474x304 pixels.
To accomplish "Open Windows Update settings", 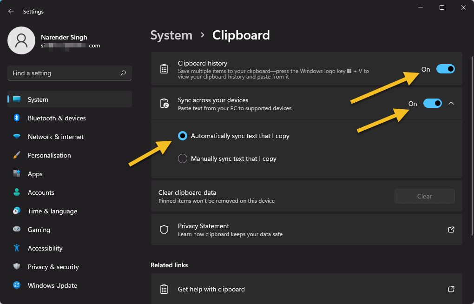I will coord(70,285).
